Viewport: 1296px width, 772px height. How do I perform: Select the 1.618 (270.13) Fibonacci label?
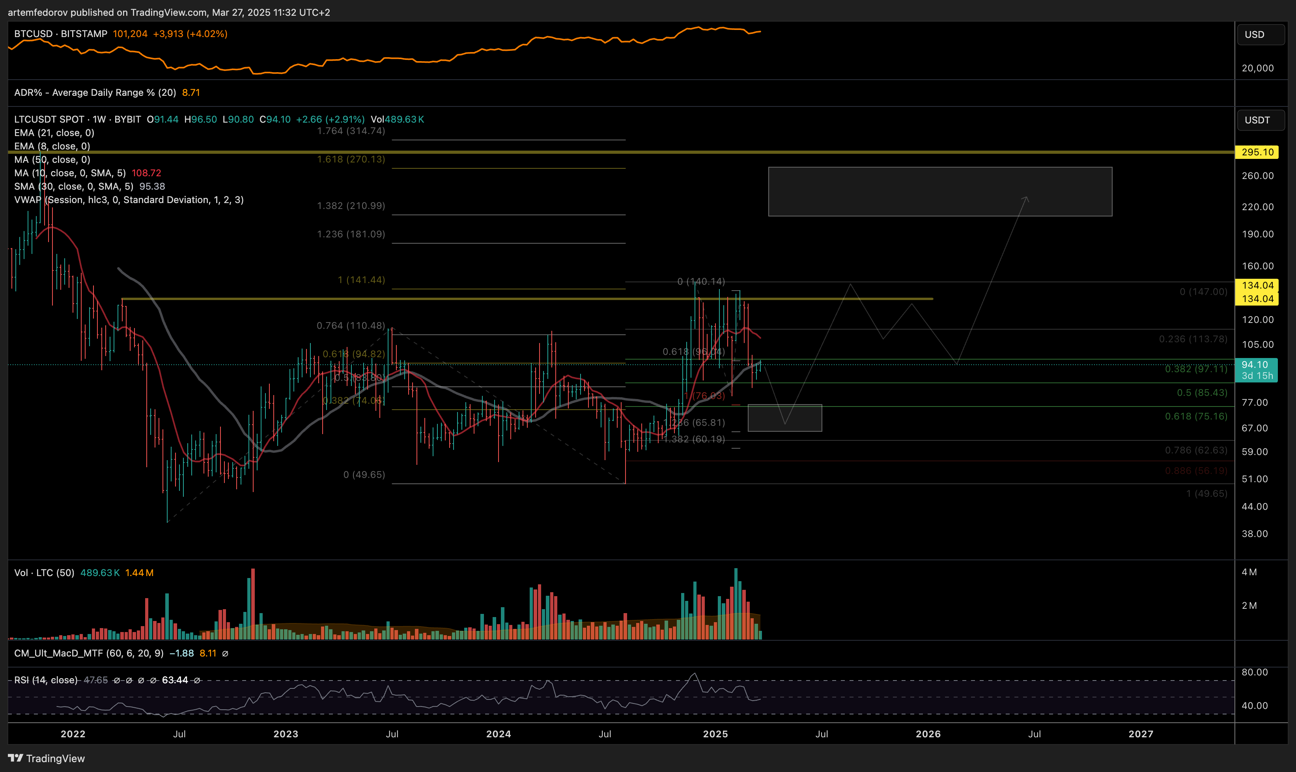[351, 159]
